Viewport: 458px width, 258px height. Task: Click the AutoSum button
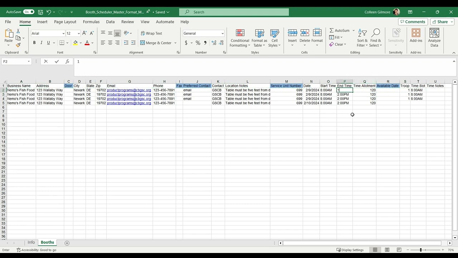point(340,30)
